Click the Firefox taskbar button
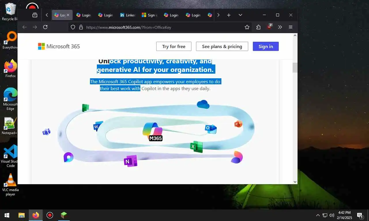This screenshot has width=369, height=221. 36,215
